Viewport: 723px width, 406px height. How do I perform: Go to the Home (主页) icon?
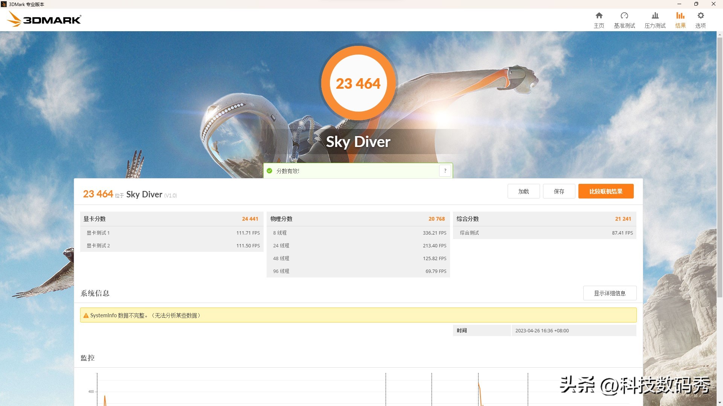coord(599,16)
